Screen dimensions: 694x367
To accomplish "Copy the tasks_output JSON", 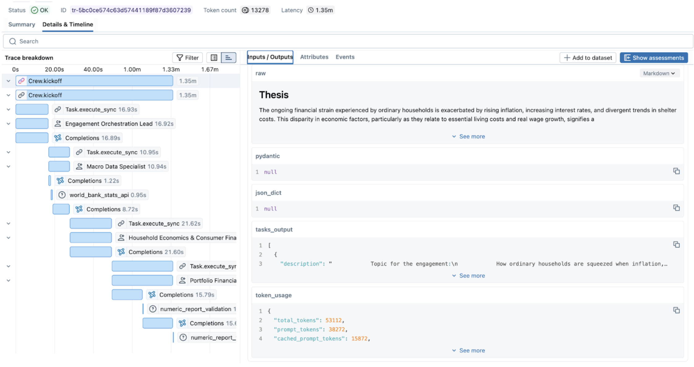I will 676,245.
